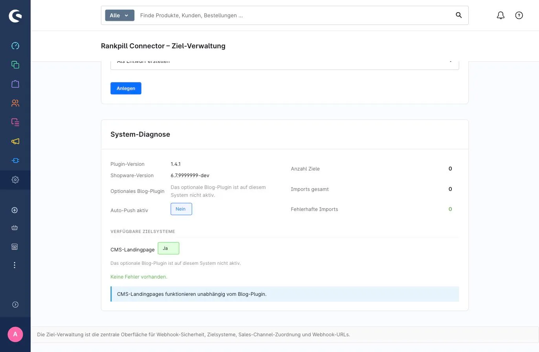Select the 'System-Diagnose' card heading
Viewport: 539px width, 352px height.
click(x=140, y=134)
